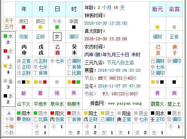Viewport: 187px width, 139px height.
Task: Click the 壁上土 nayin
Action: click(x=174, y=104)
